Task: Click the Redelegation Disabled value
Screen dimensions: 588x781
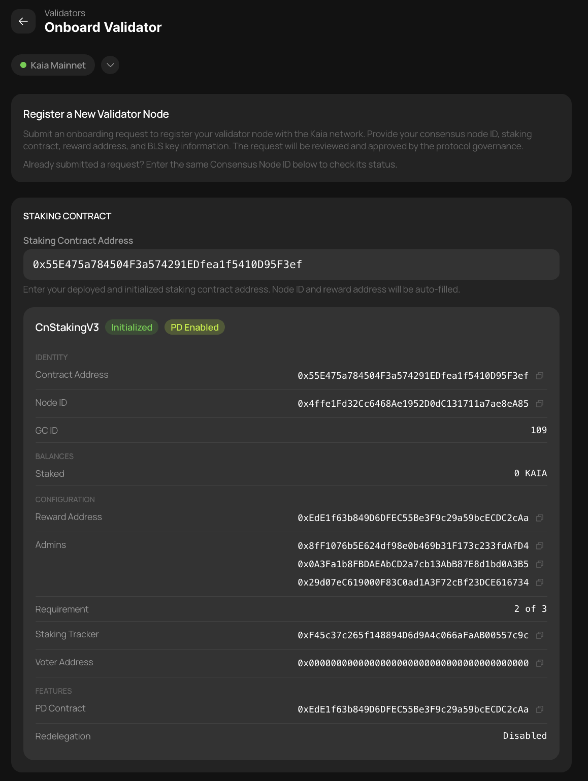Action: pos(524,736)
